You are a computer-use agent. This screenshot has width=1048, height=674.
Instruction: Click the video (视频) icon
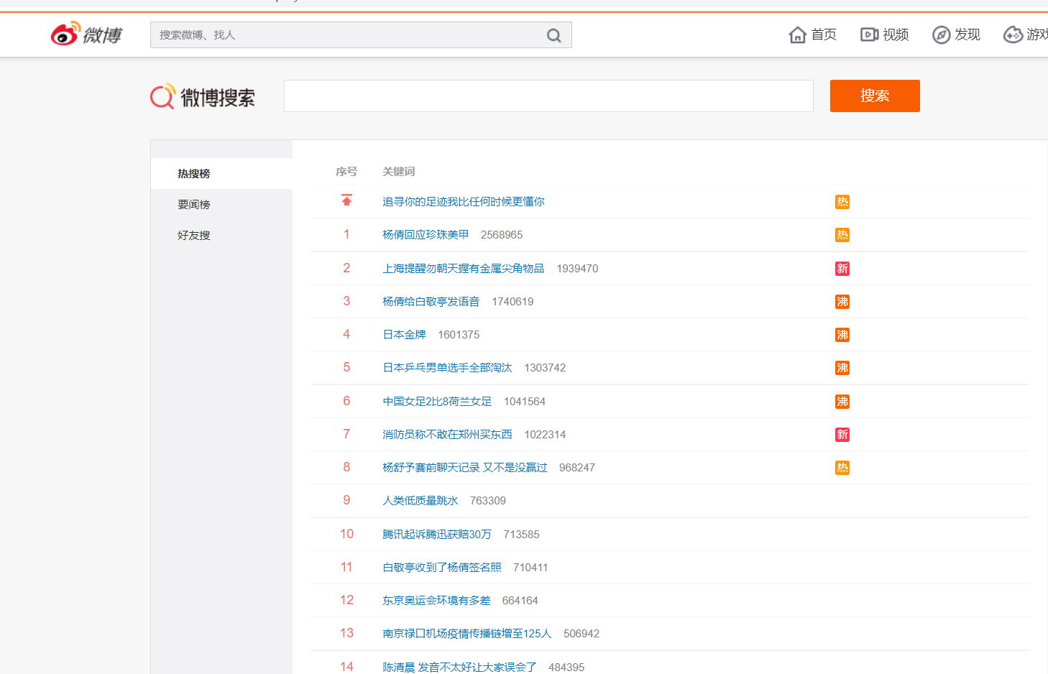(869, 34)
